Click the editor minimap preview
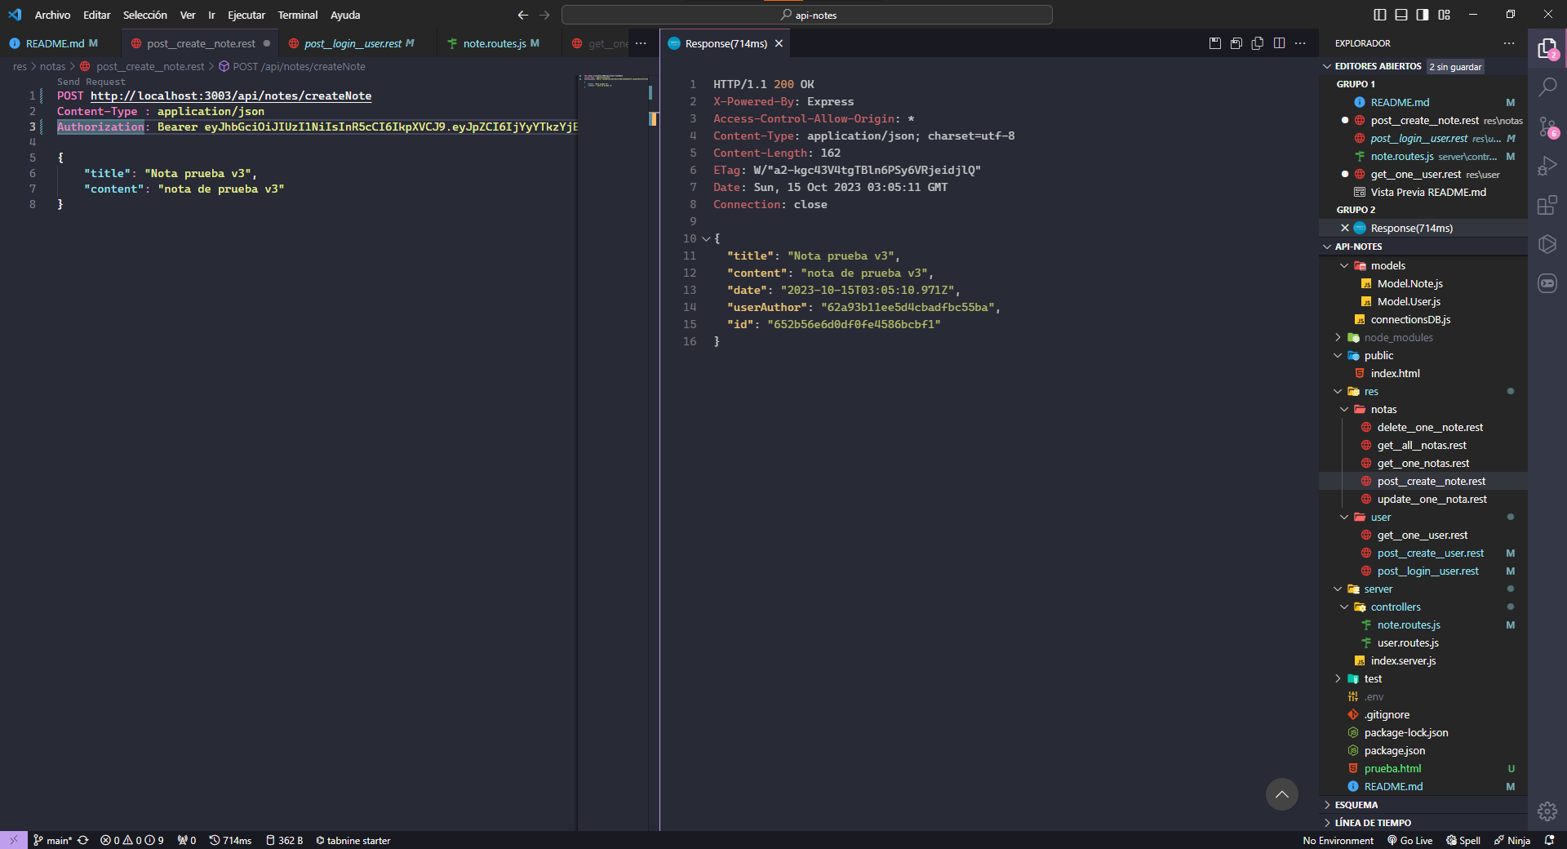 point(614,82)
